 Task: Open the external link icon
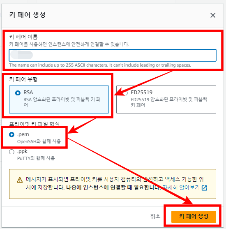tap(204, 187)
